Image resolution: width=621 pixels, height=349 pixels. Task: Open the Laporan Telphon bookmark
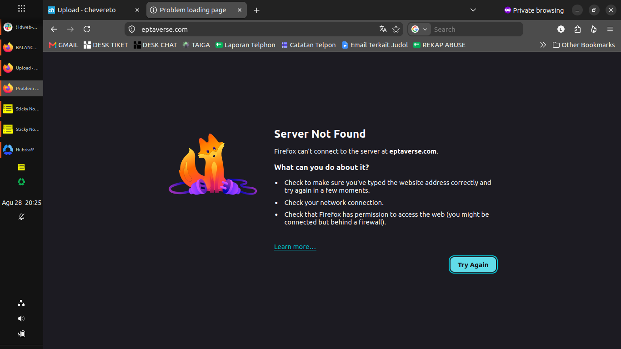pos(245,45)
